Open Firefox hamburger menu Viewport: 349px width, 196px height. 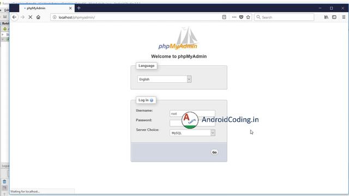pos(344,17)
